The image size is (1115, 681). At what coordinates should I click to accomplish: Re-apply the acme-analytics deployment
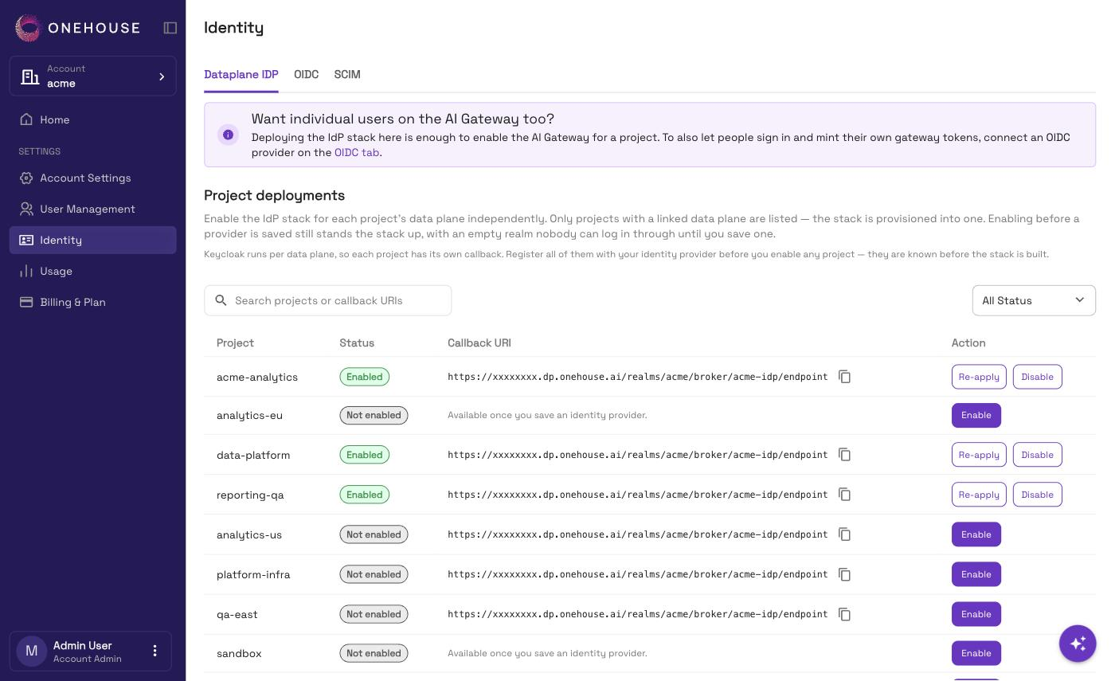979,377
